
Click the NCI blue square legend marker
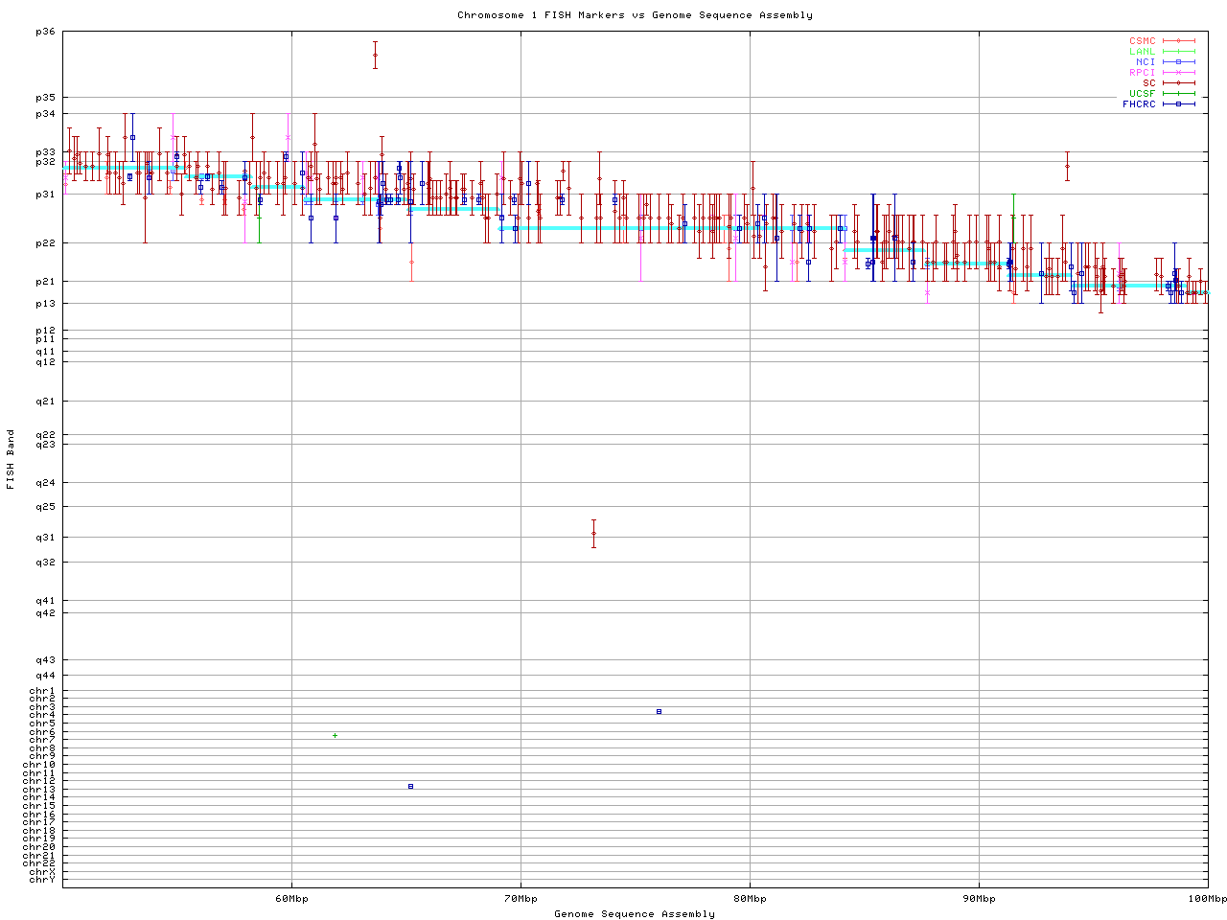tap(1178, 62)
